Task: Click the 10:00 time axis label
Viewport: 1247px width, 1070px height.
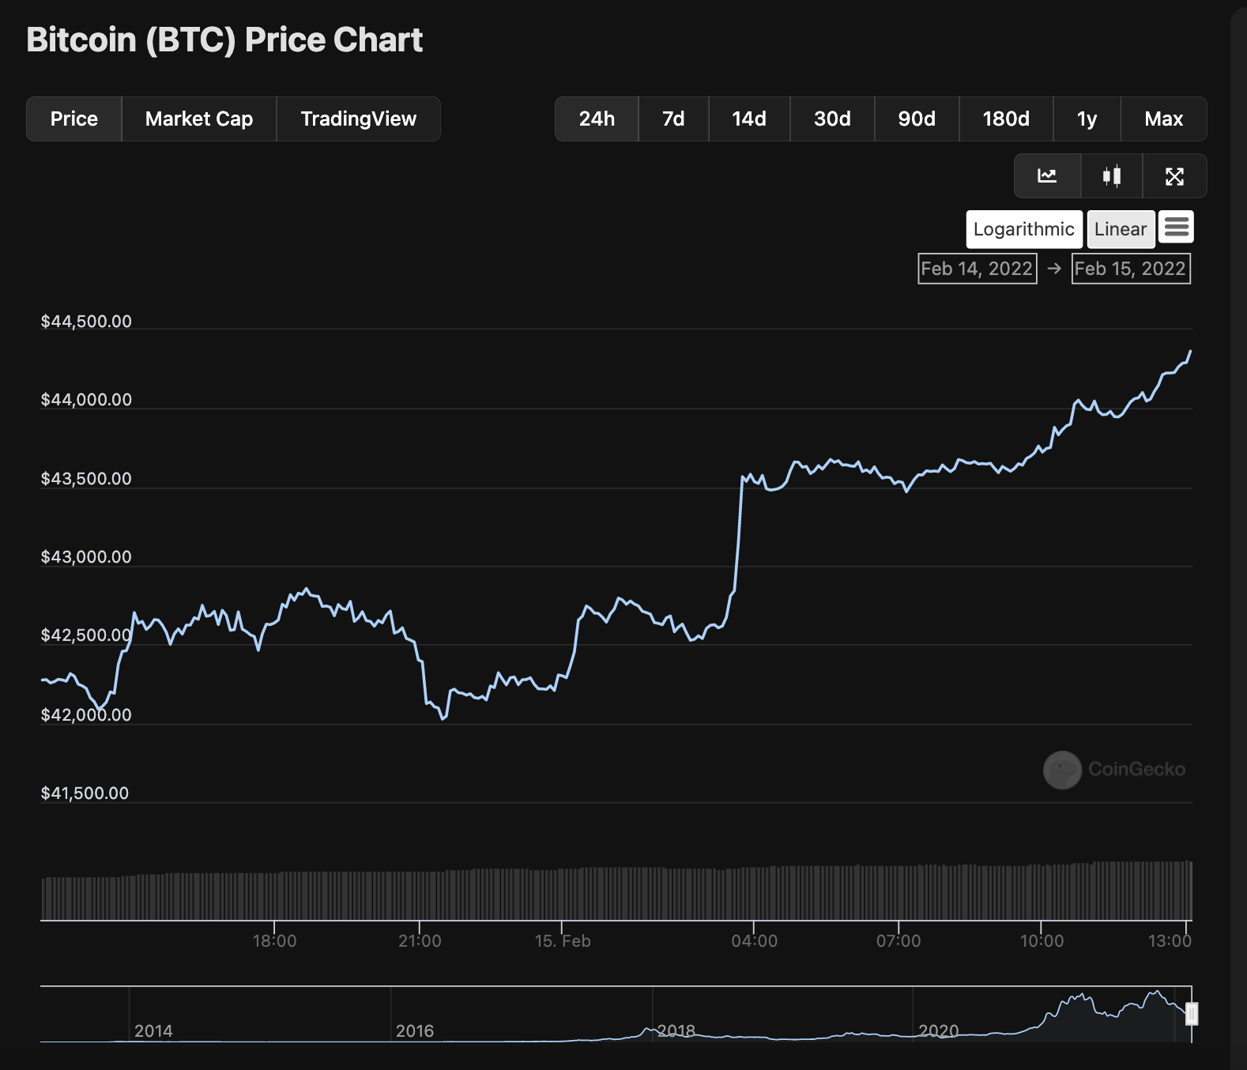Action: pos(1042,940)
